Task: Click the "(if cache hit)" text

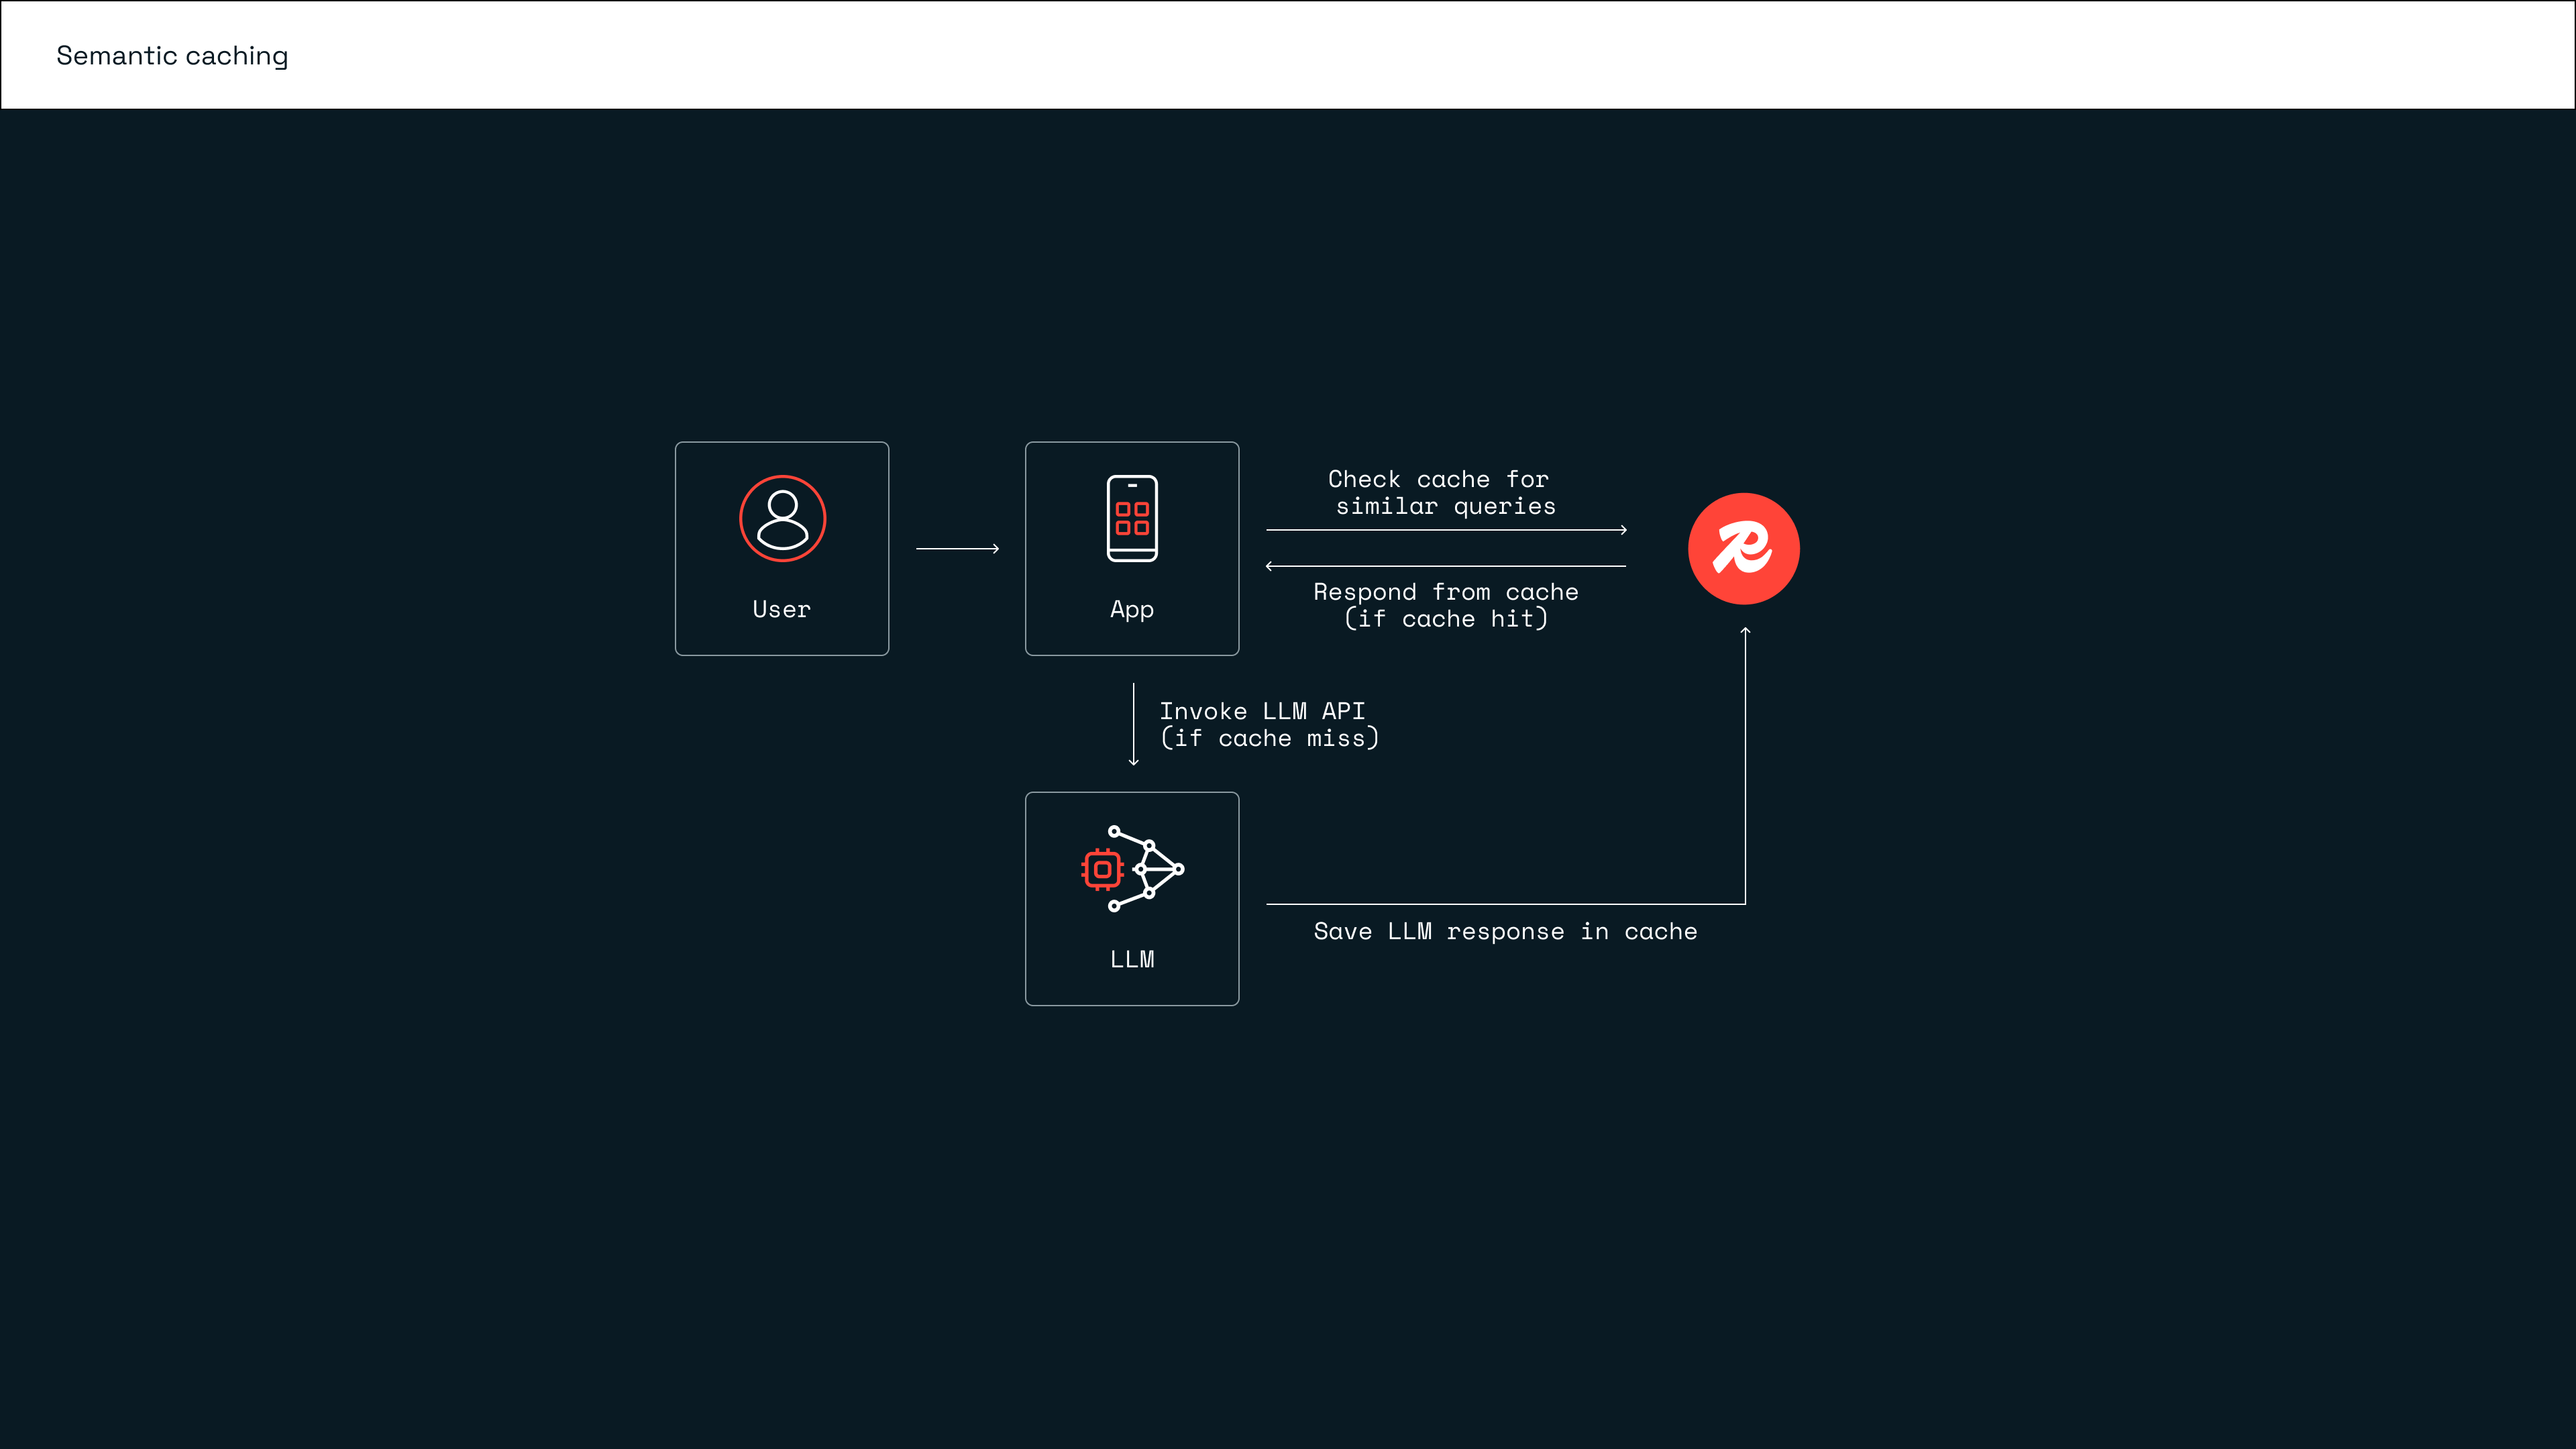Action: pos(1446,619)
